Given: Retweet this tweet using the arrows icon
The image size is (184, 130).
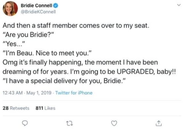Looking at the screenshot, I should (69, 123).
